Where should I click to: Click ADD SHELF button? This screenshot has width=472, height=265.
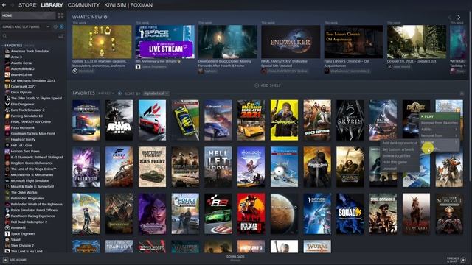268,85
